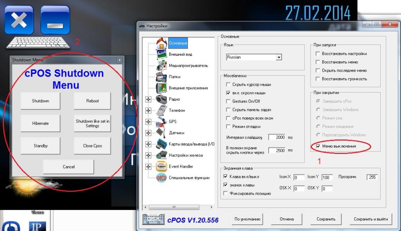Viewport: 401px width, 231px height.
Task: Expand the Настройки железа tree node
Action: tap(148, 156)
